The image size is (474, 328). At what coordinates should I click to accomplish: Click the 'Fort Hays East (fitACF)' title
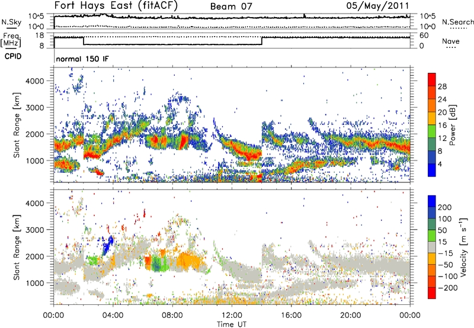[x=116, y=5]
